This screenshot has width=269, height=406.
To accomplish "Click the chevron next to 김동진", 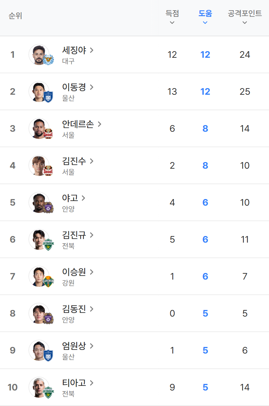I will click(92, 309).
